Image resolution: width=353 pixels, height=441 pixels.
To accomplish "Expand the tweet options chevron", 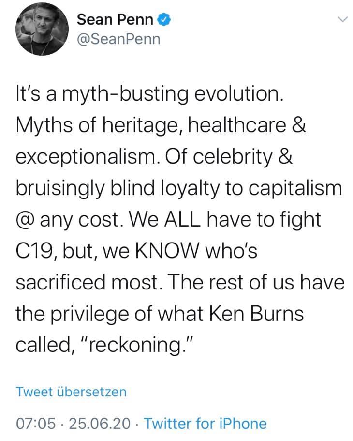I will (342, 19).
